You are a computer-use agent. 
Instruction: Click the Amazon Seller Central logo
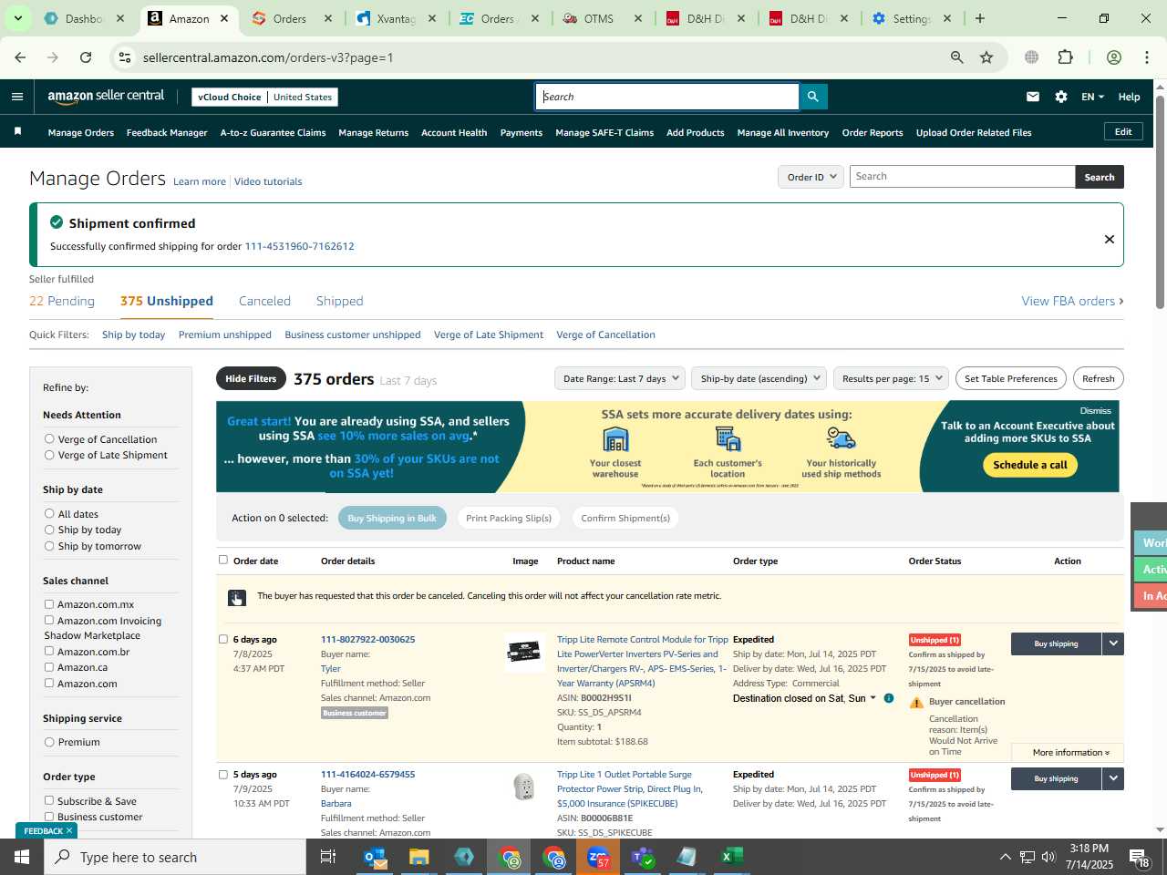pos(106,97)
